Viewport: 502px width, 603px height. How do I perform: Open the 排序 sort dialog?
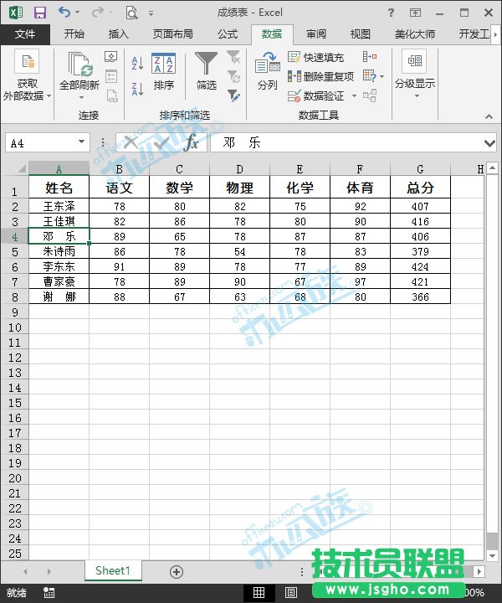coord(164,71)
